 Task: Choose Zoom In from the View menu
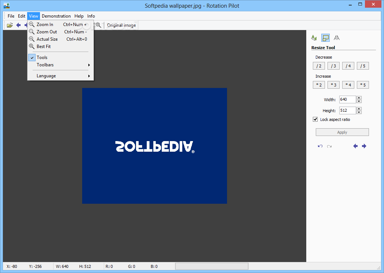tap(61, 25)
